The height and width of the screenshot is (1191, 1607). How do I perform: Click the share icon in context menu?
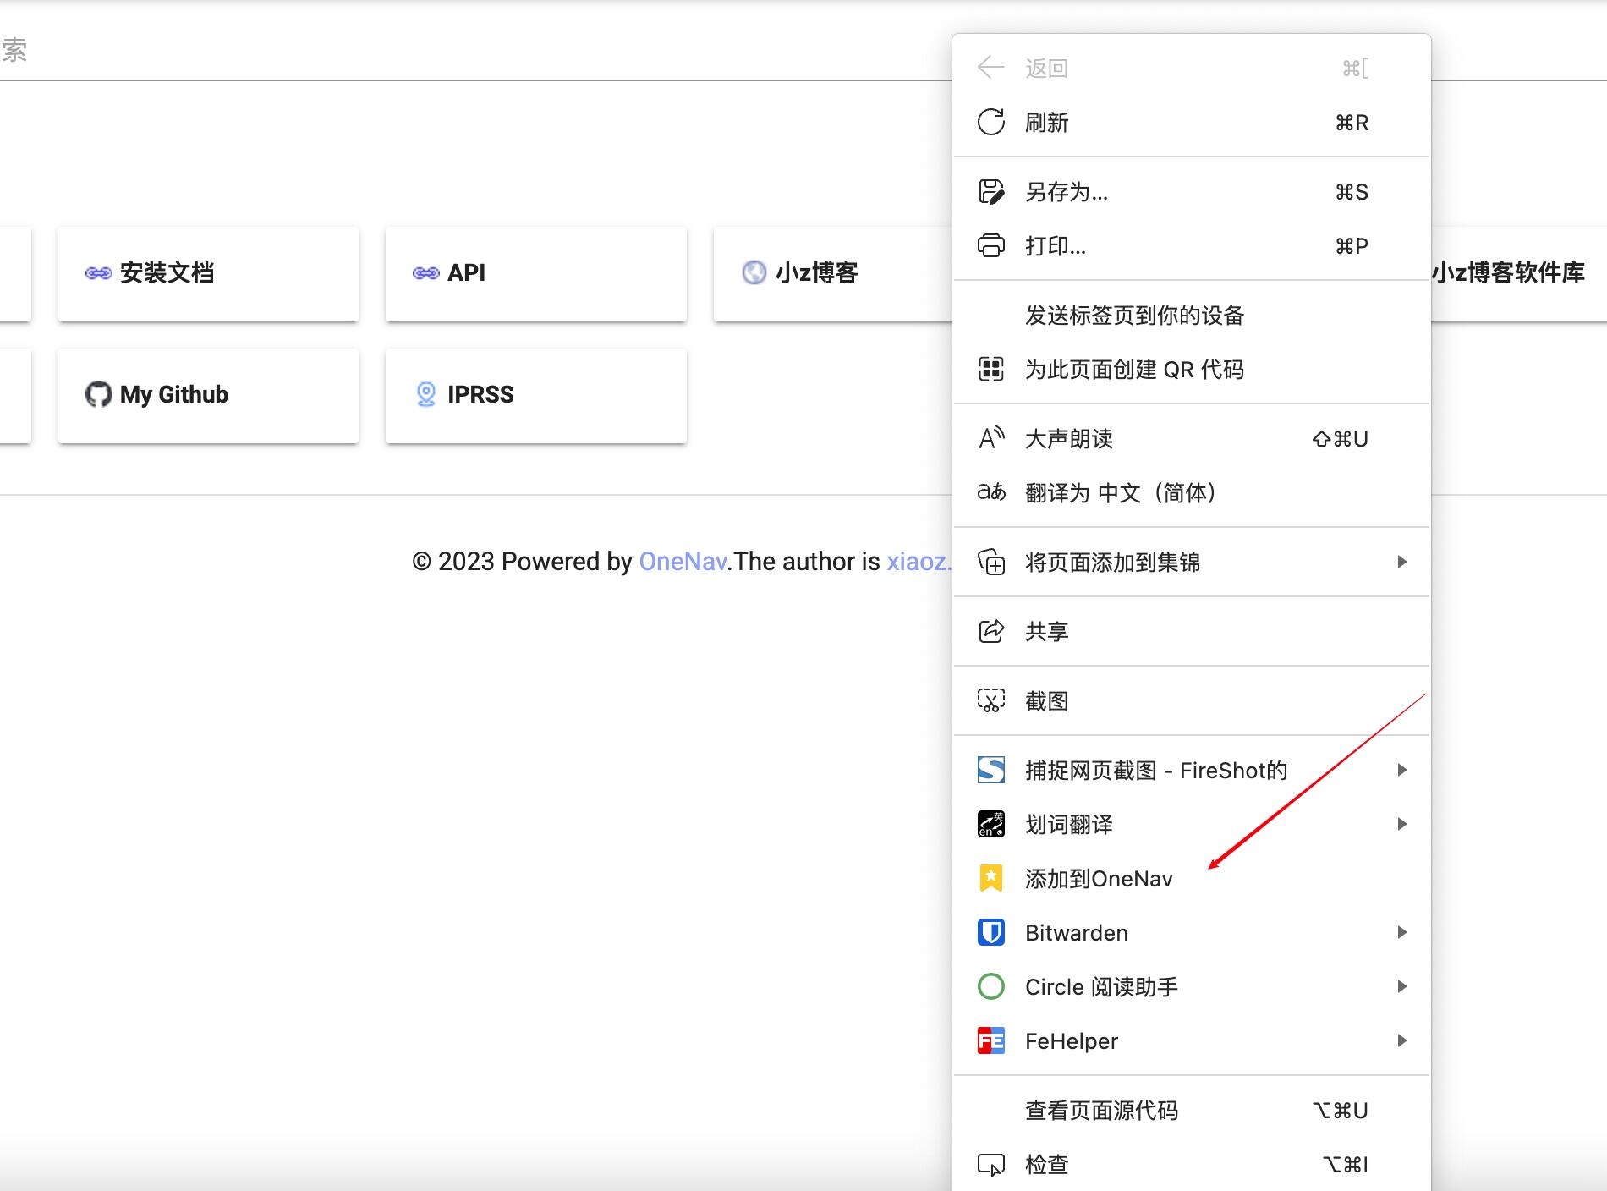[x=990, y=631]
